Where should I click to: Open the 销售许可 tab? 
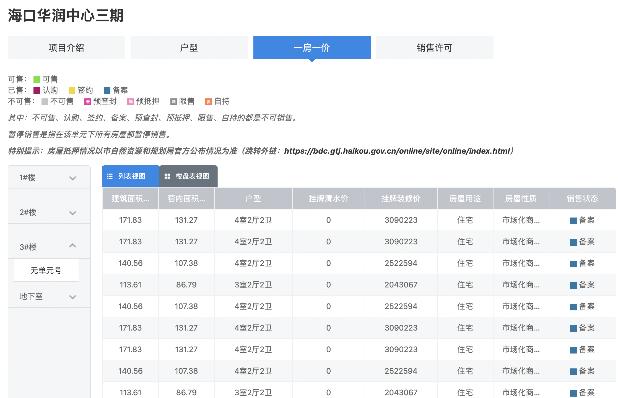(x=434, y=48)
